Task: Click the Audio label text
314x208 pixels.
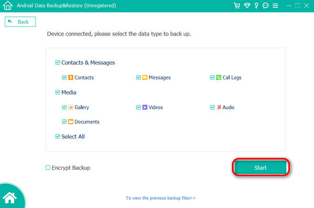Action: 229,108
